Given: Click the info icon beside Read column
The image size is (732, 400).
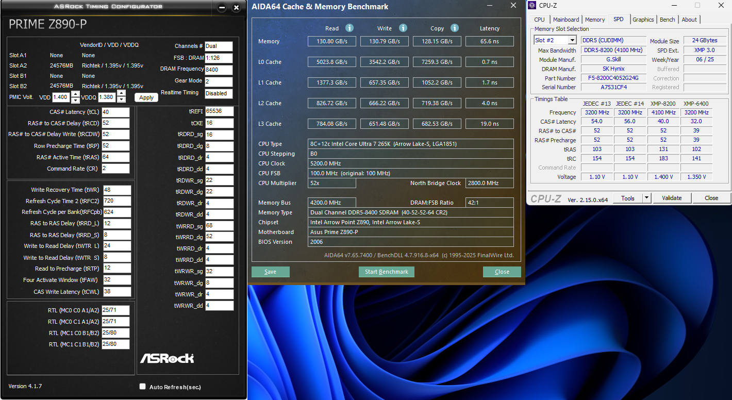Looking at the screenshot, I should (350, 28).
